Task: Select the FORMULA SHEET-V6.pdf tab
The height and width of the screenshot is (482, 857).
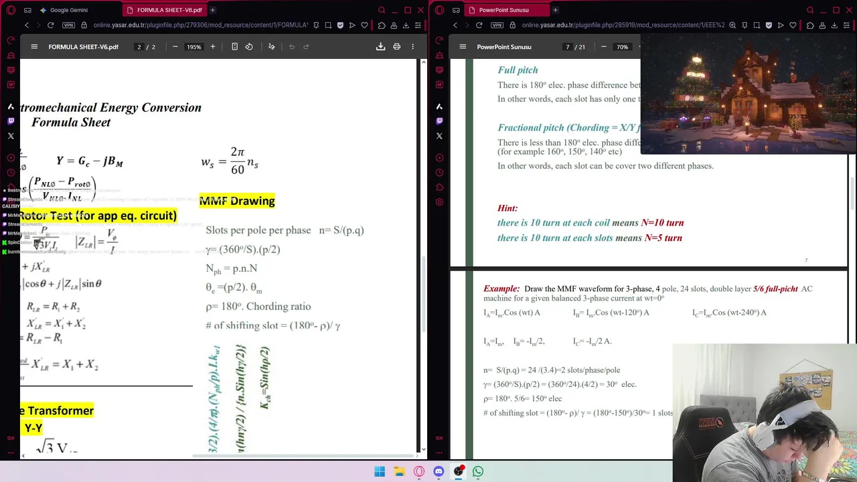Action: point(165,10)
